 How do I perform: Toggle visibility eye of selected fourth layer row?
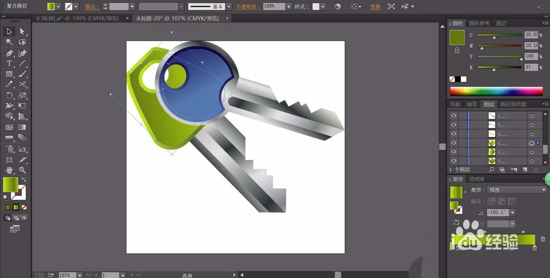[x=454, y=143]
